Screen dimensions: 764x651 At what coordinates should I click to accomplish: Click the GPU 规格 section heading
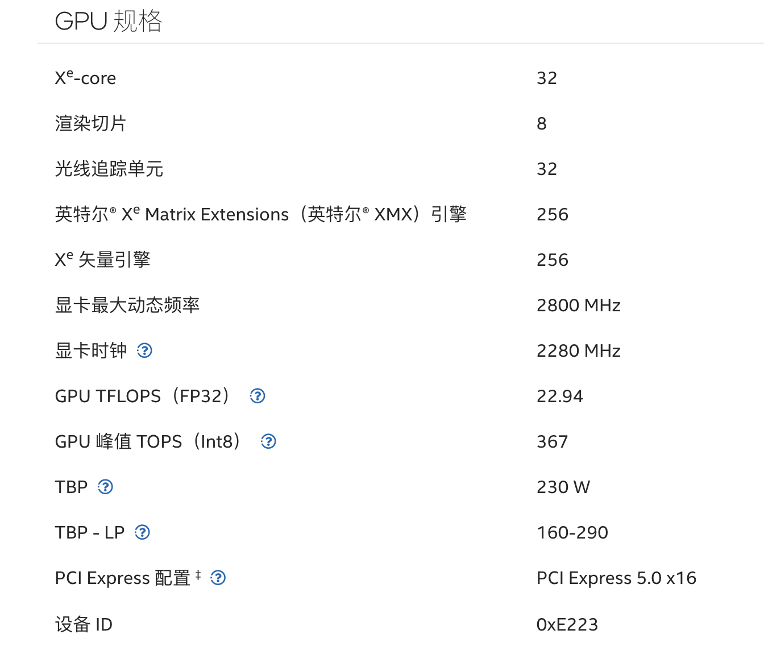109,22
